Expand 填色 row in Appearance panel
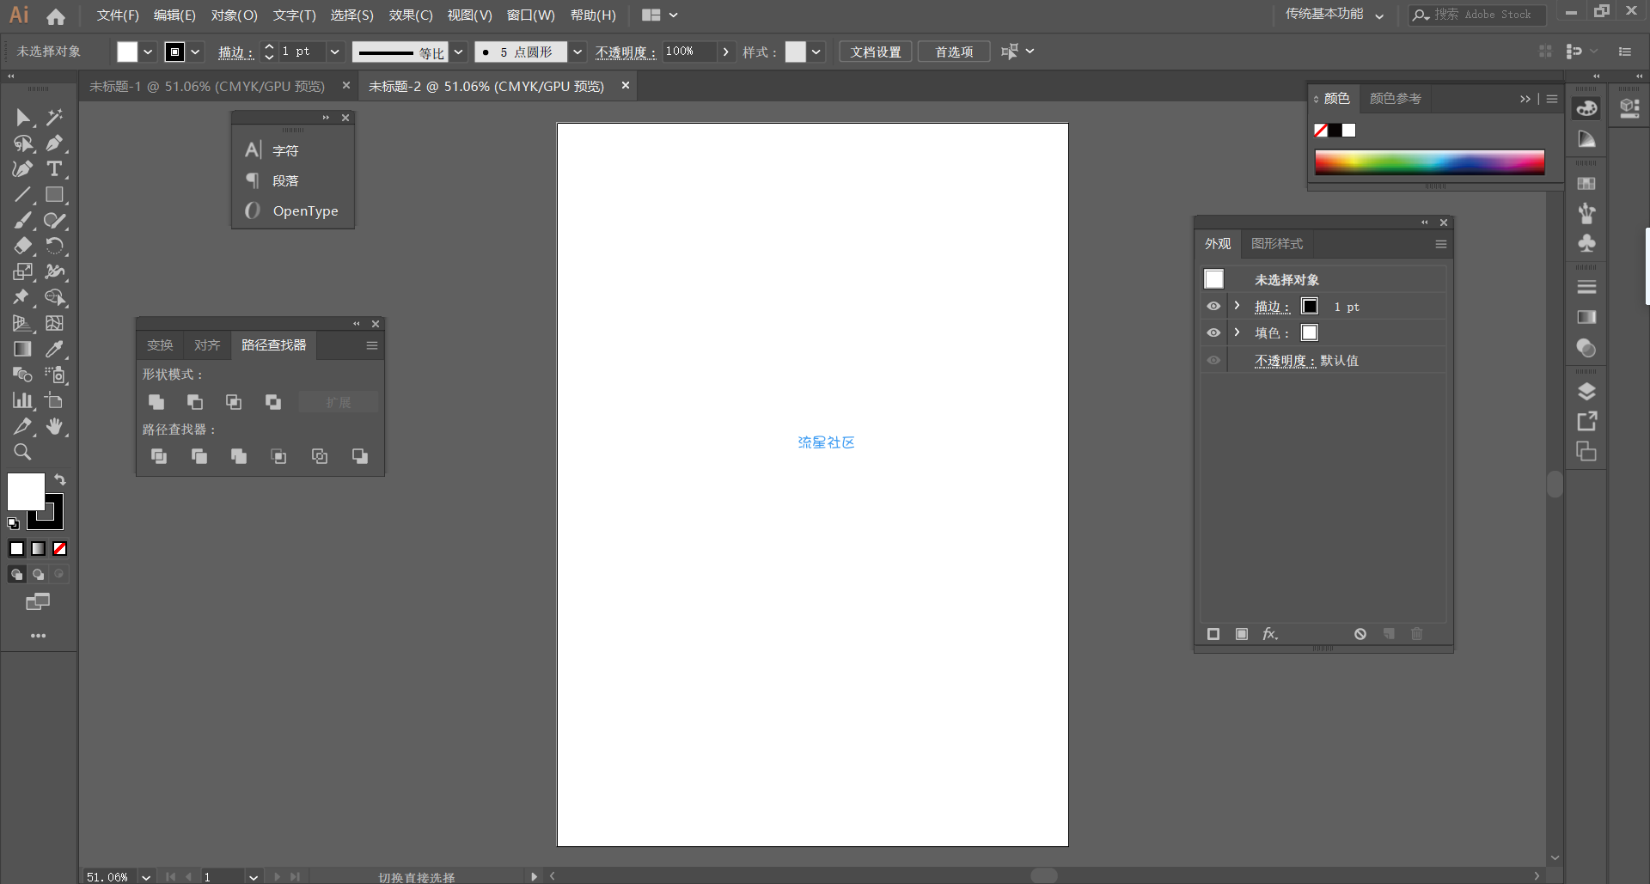 [1237, 332]
